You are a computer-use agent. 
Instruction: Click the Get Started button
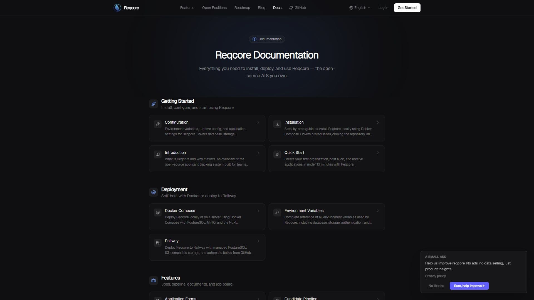click(x=407, y=8)
